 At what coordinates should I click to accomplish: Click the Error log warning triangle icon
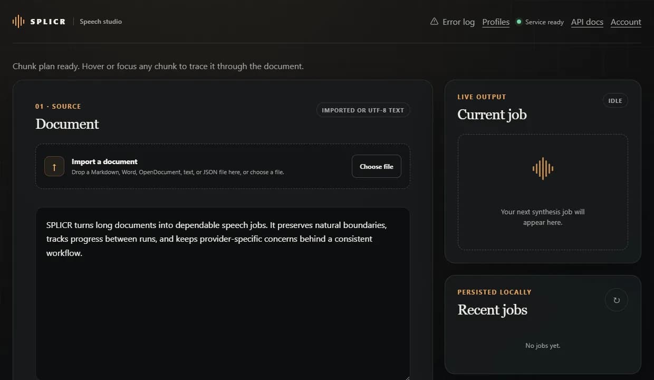434,22
